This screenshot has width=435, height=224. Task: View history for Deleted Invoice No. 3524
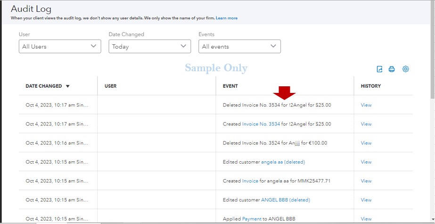click(x=366, y=143)
